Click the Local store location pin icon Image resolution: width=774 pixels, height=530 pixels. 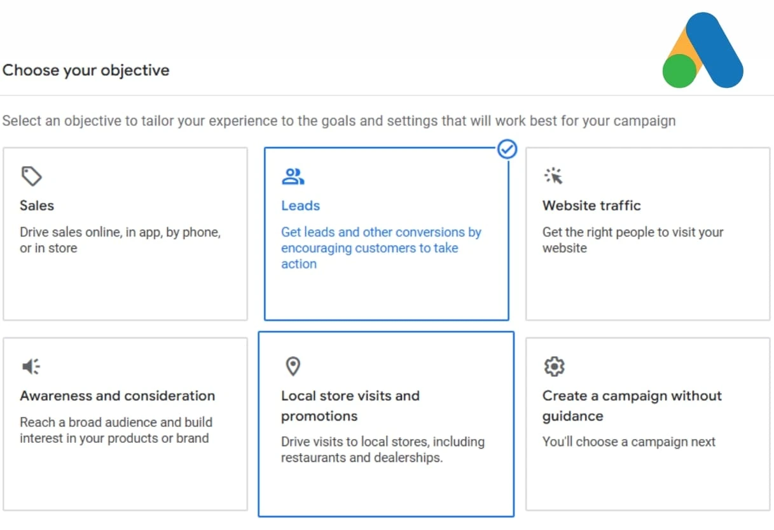click(293, 366)
